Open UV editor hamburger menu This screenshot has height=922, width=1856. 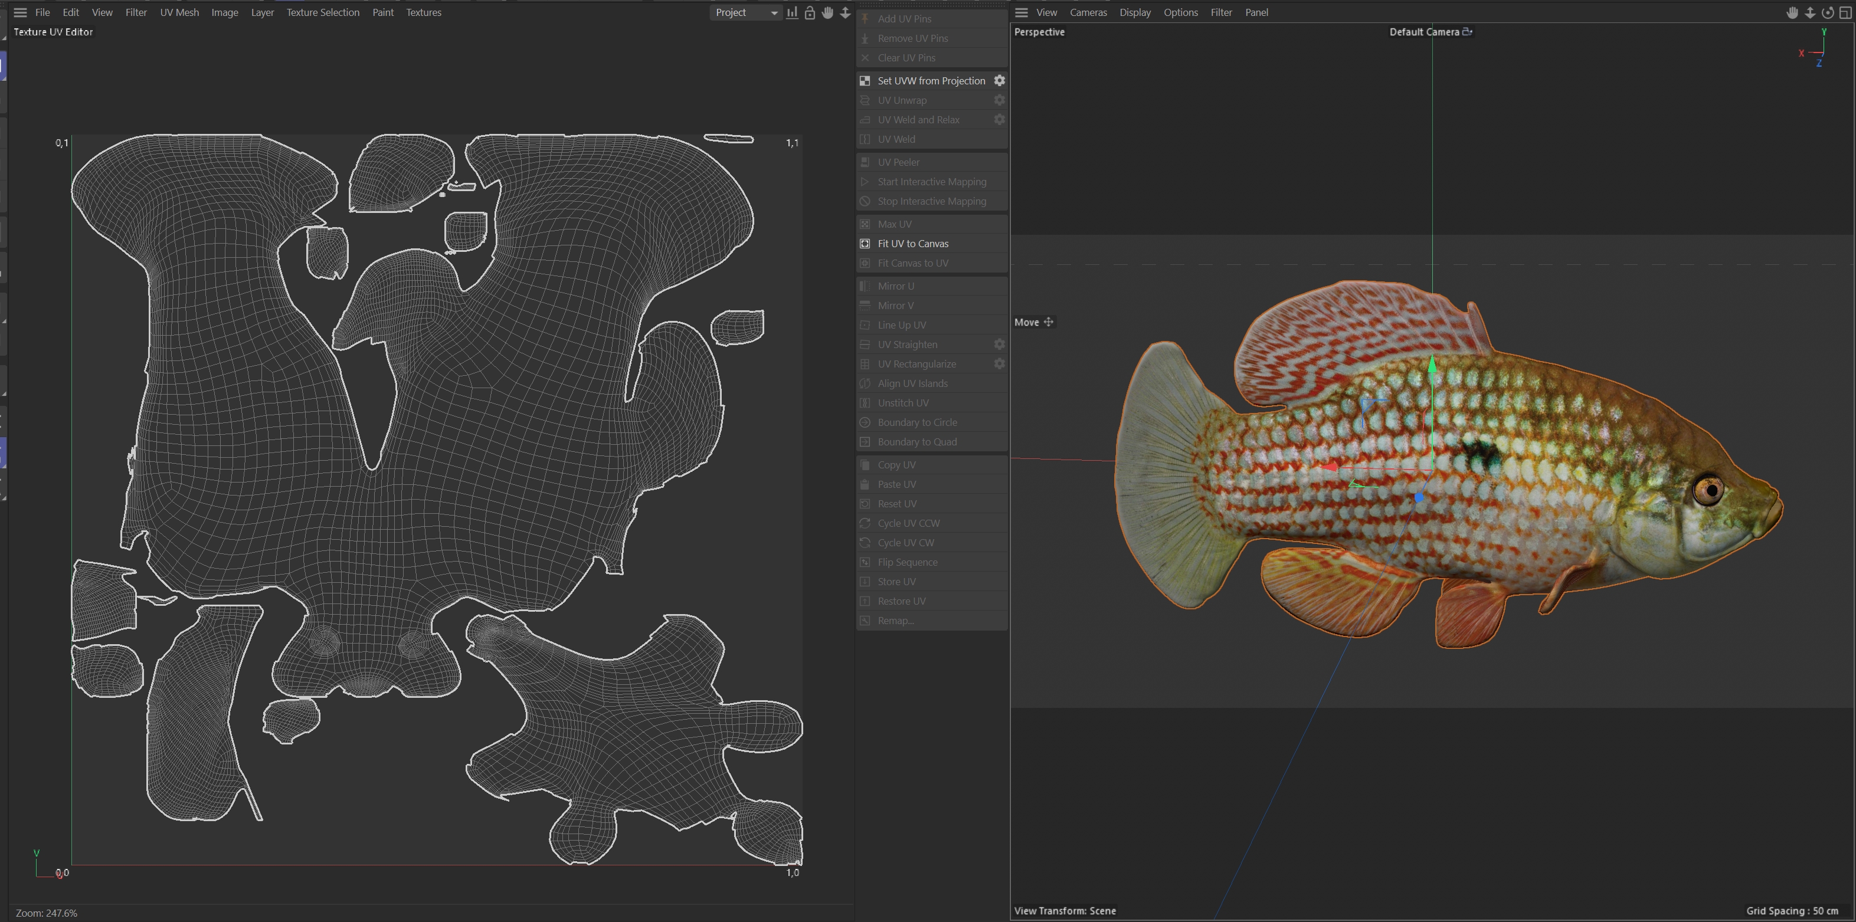[x=20, y=12]
